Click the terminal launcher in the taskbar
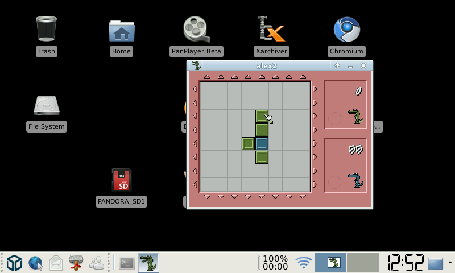 pos(126,263)
